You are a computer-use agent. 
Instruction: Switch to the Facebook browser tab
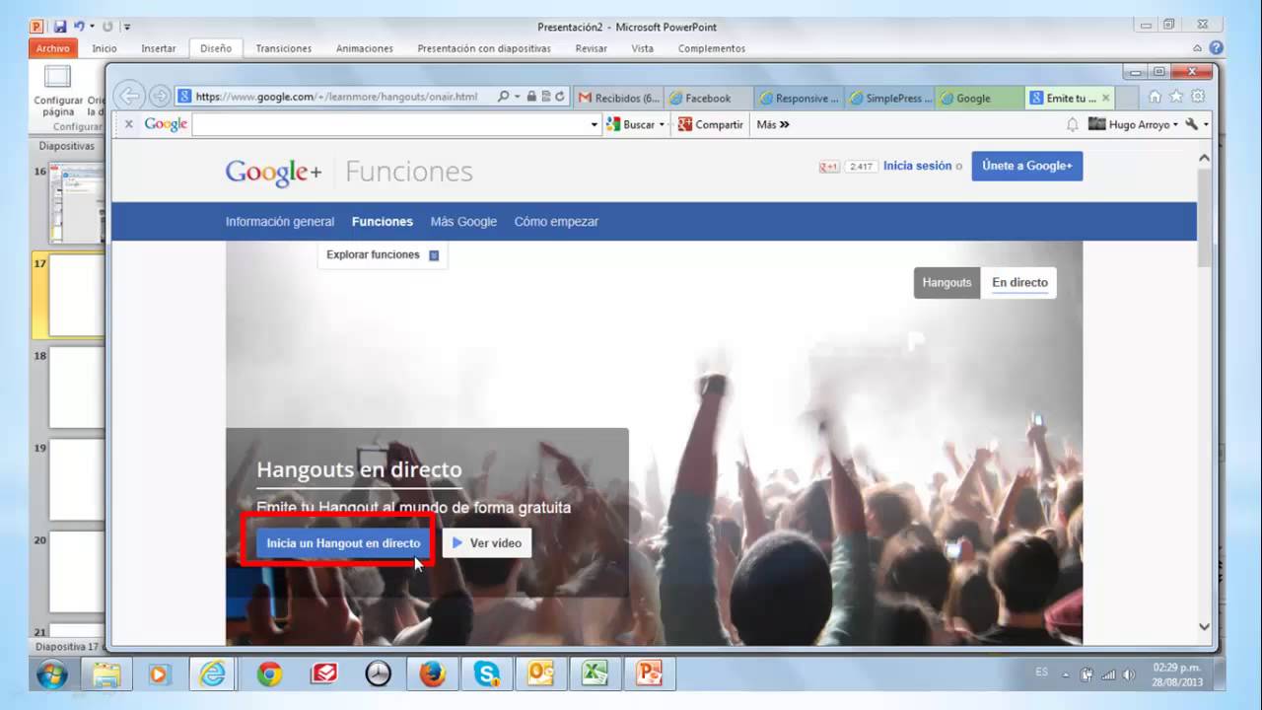tap(708, 98)
